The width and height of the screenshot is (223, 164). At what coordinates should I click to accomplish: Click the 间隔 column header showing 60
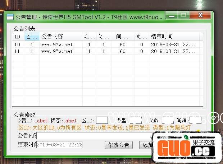[x=123, y=37]
